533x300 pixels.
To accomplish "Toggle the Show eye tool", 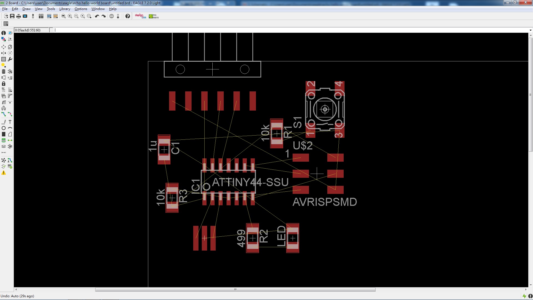I will (10, 33).
